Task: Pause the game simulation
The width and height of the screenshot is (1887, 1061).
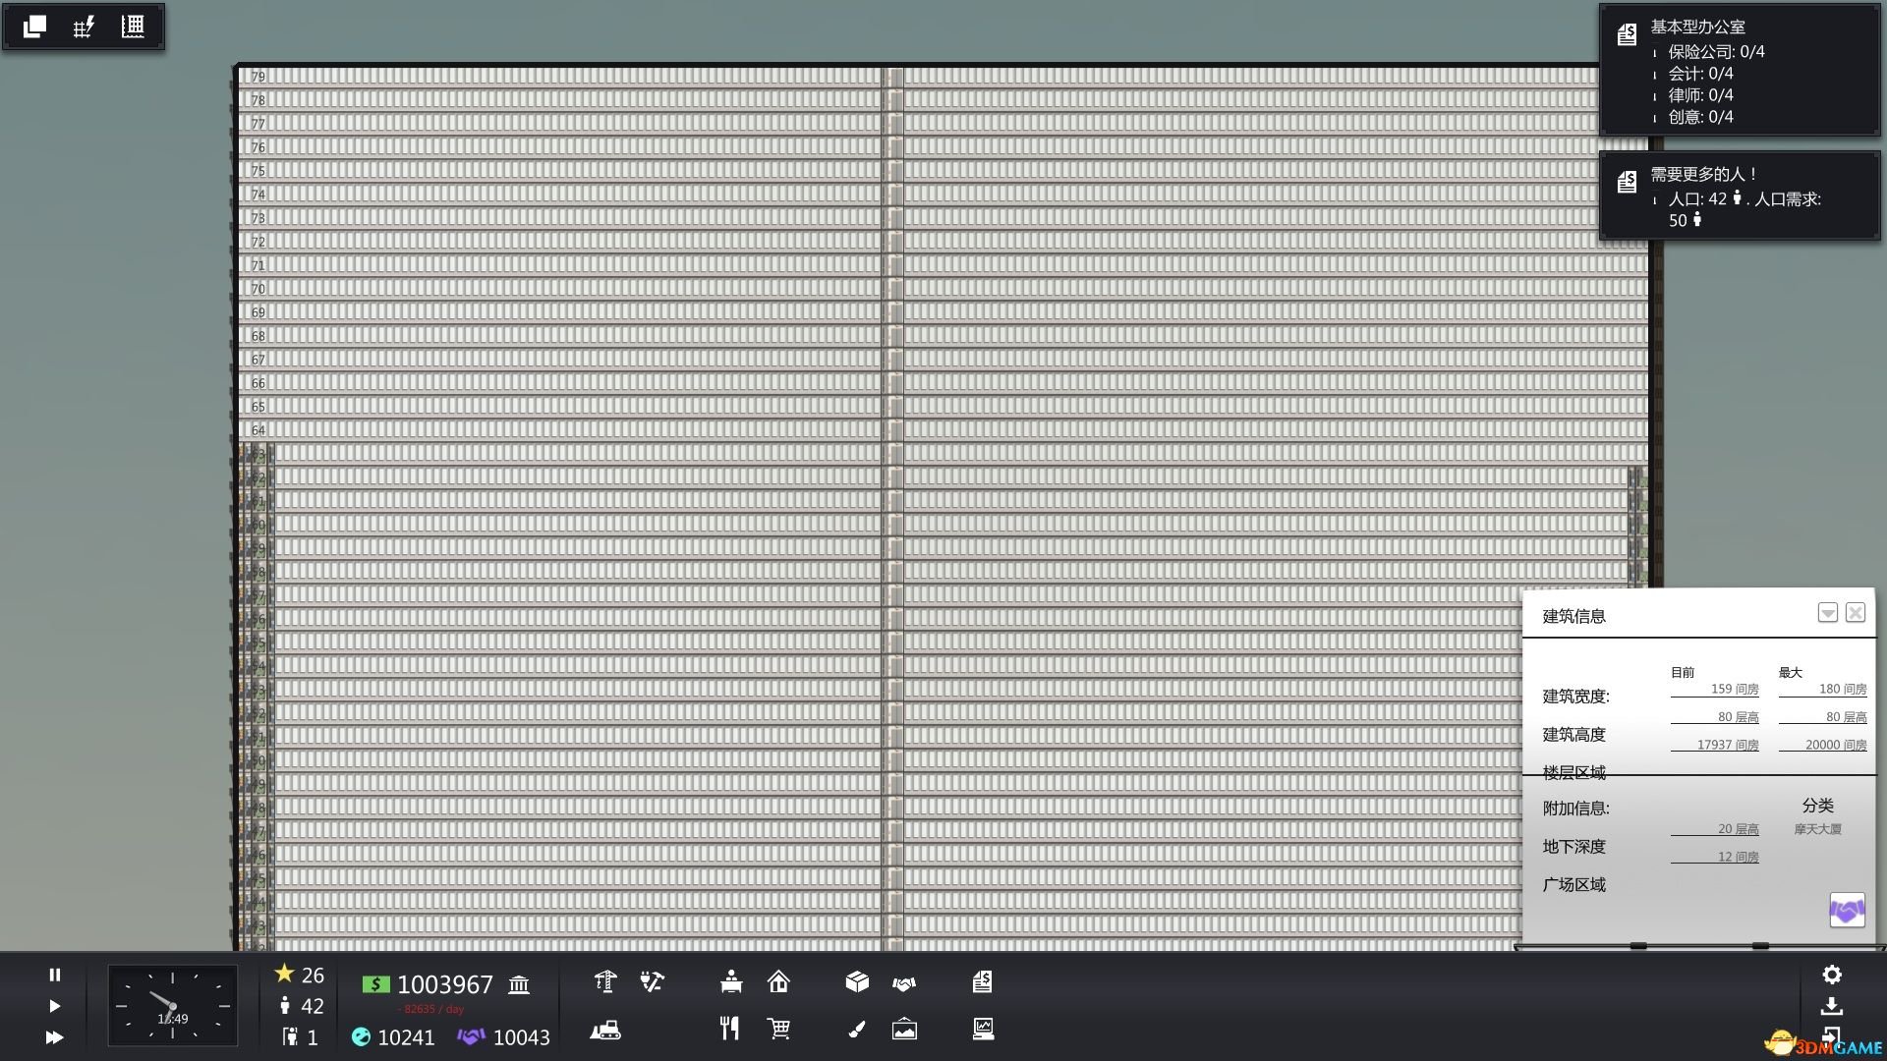Action: click(x=55, y=975)
